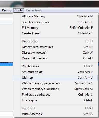Open the Debug menu
This screenshot has height=118, width=99.
(x=6, y=10)
